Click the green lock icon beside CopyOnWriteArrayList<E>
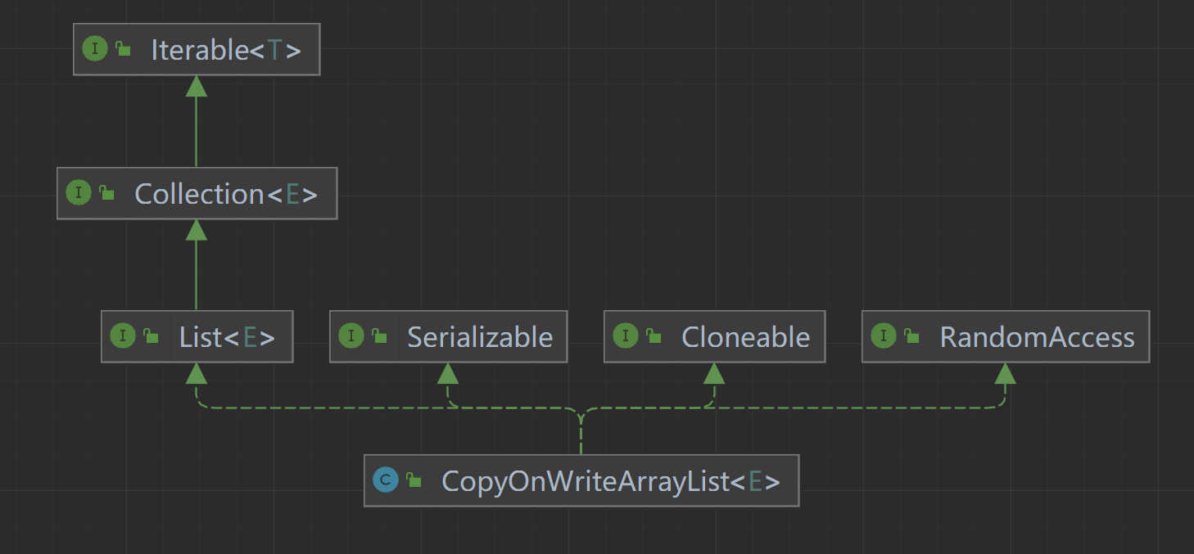This screenshot has width=1194, height=554. tap(414, 480)
